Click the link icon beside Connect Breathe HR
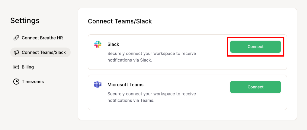The width and height of the screenshot is (307, 130). tap(16, 38)
